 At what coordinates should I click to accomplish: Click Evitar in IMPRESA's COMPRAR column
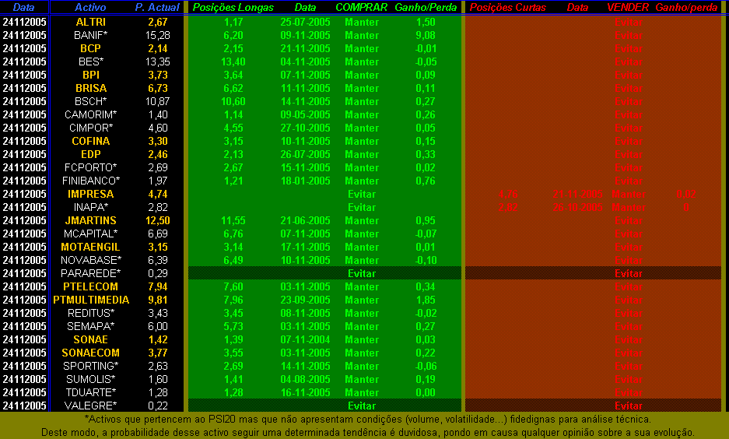[362, 194]
